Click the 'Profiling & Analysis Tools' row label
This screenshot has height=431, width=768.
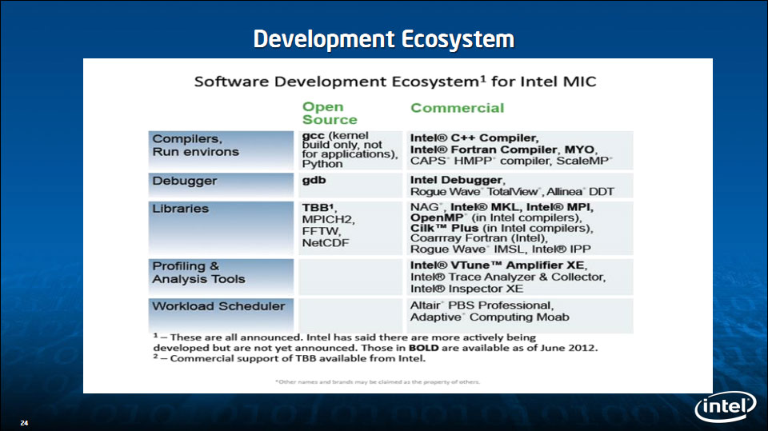click(221, 277)
